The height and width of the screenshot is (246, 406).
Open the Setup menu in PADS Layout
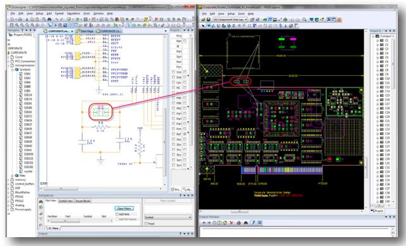[x=231, y=13]
